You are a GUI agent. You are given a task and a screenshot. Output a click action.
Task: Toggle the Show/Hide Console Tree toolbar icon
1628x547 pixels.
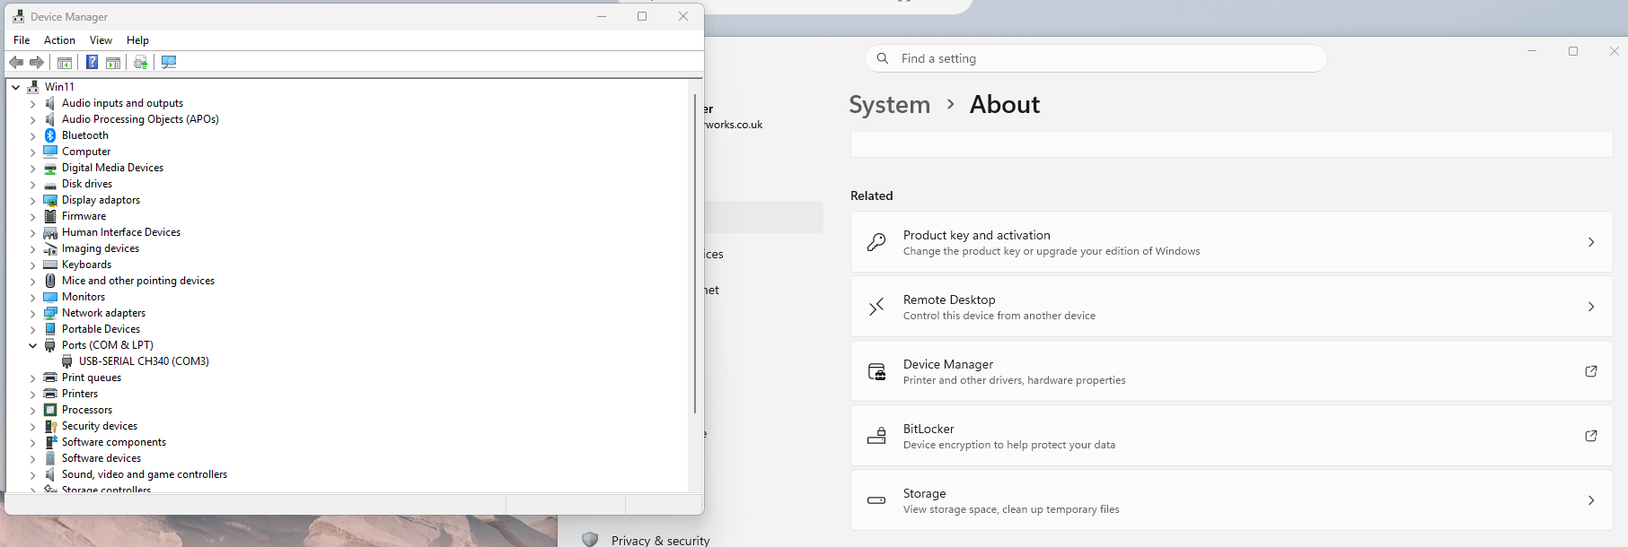tap(65, 62)
